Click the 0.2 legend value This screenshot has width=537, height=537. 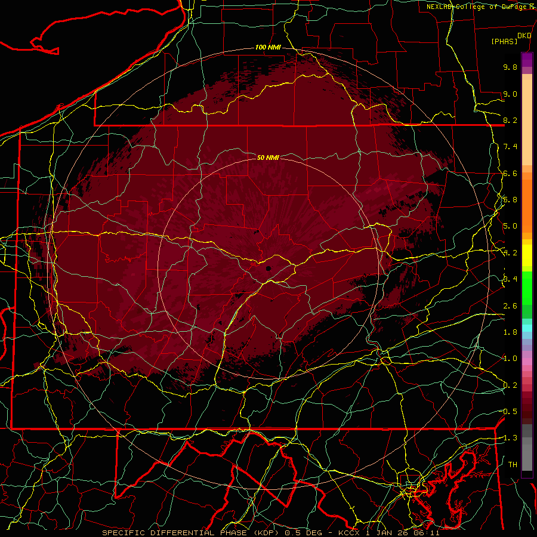pos(510,385)
